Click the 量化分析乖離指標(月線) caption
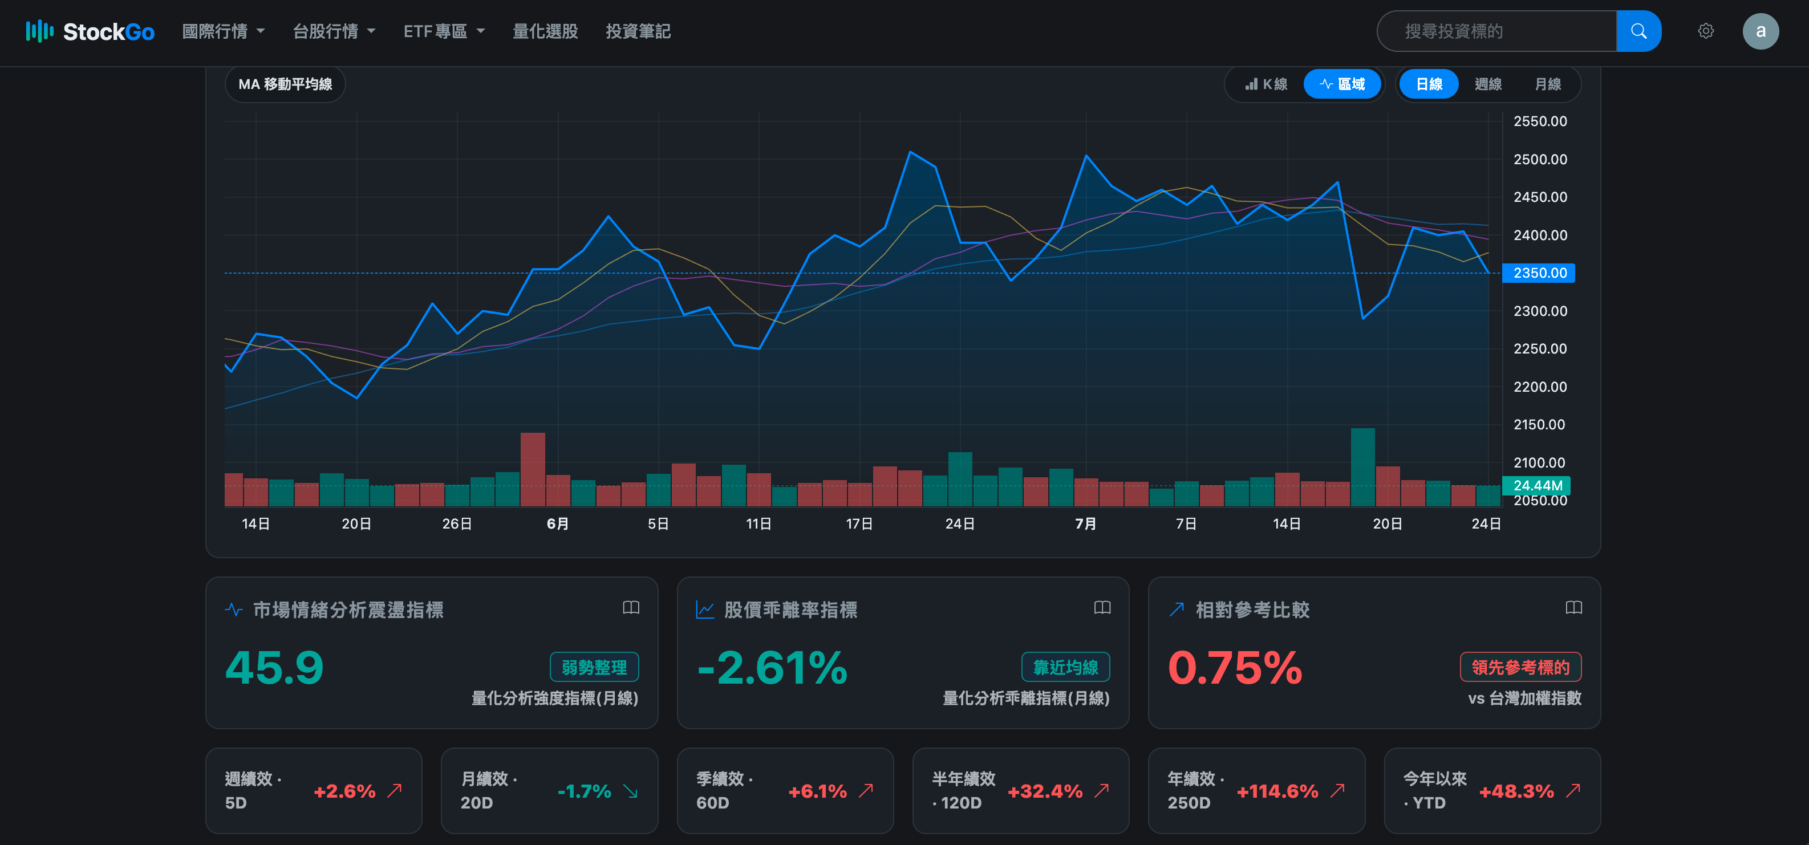 1026,698
